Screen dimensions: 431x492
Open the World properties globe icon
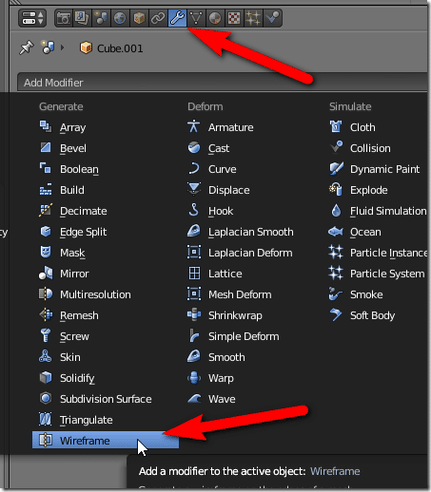click(120, 18)
